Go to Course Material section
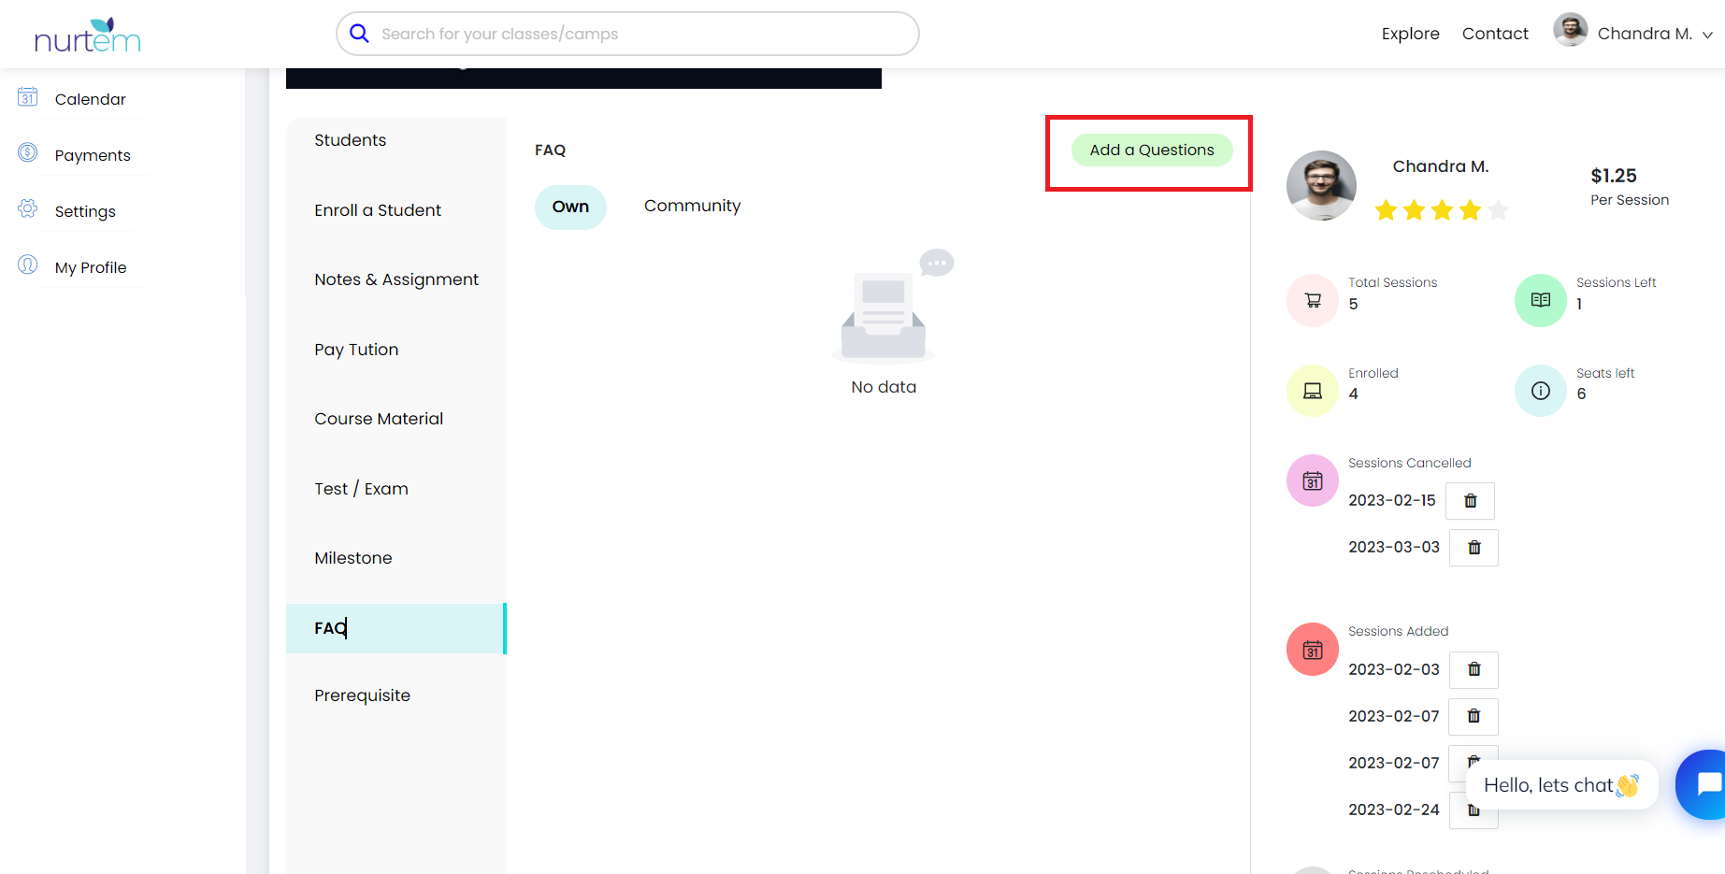This screenshot has height=874, width=1725. pos(379,419)
